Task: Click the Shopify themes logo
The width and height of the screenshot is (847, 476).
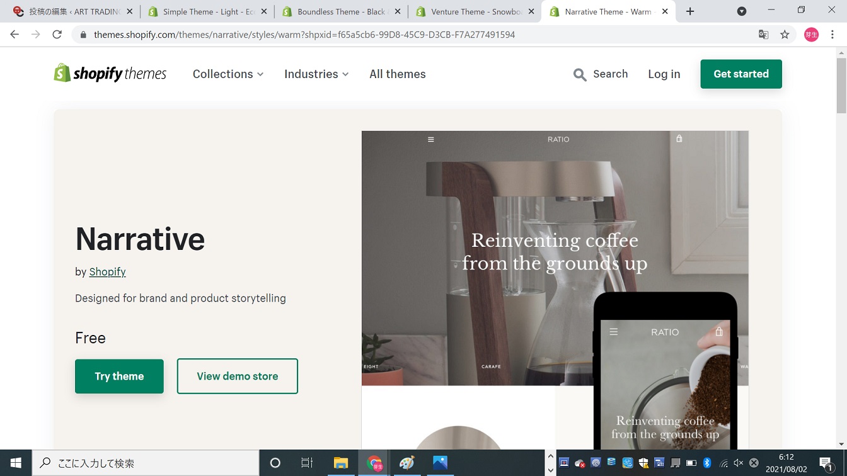Action: tap(110, 74)
